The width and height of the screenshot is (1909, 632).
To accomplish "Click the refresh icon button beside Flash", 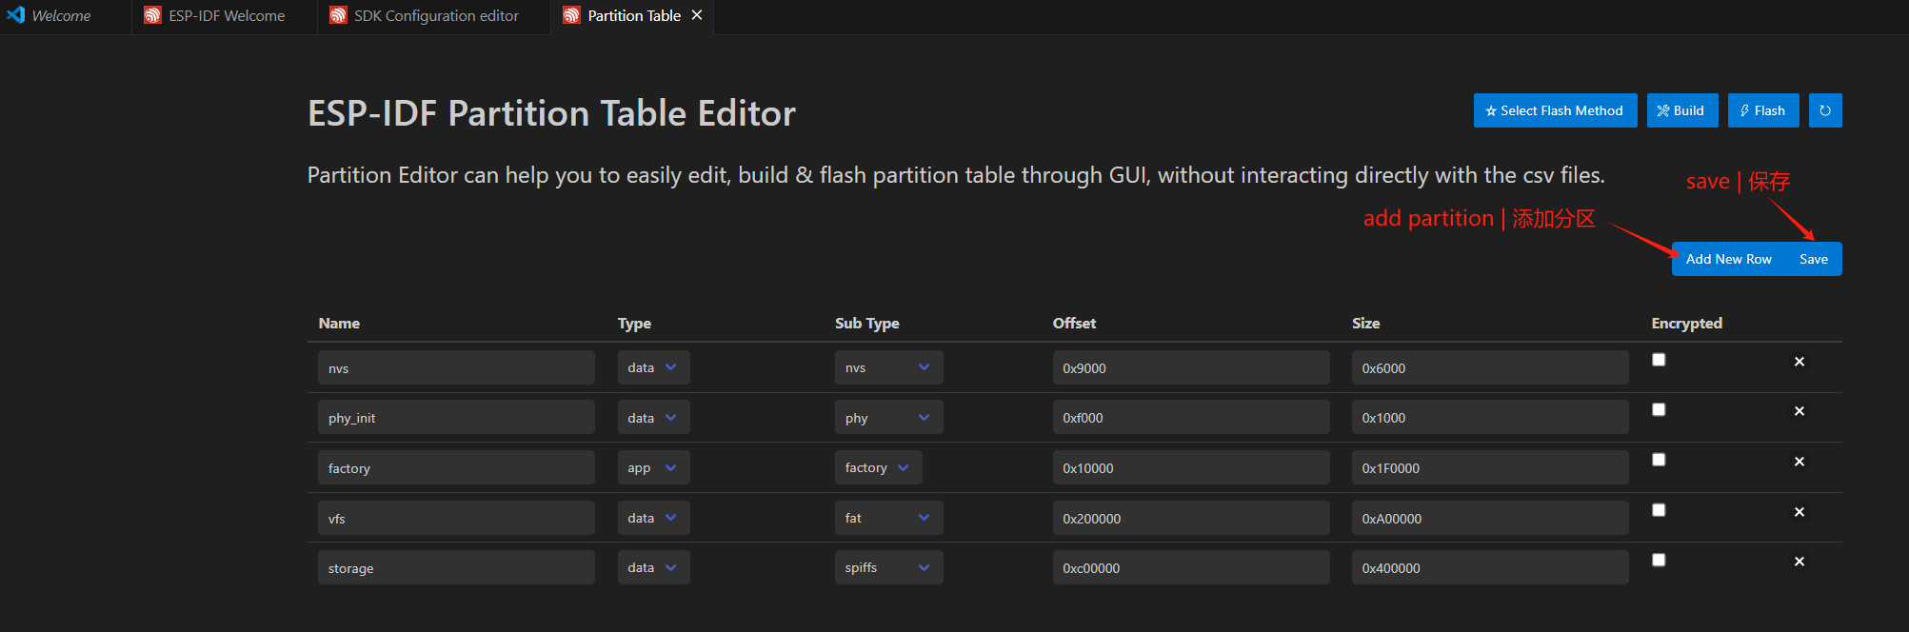I will click(x=1824, y=110).
